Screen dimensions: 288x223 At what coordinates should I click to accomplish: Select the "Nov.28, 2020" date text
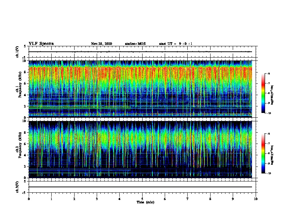point(101,44)
